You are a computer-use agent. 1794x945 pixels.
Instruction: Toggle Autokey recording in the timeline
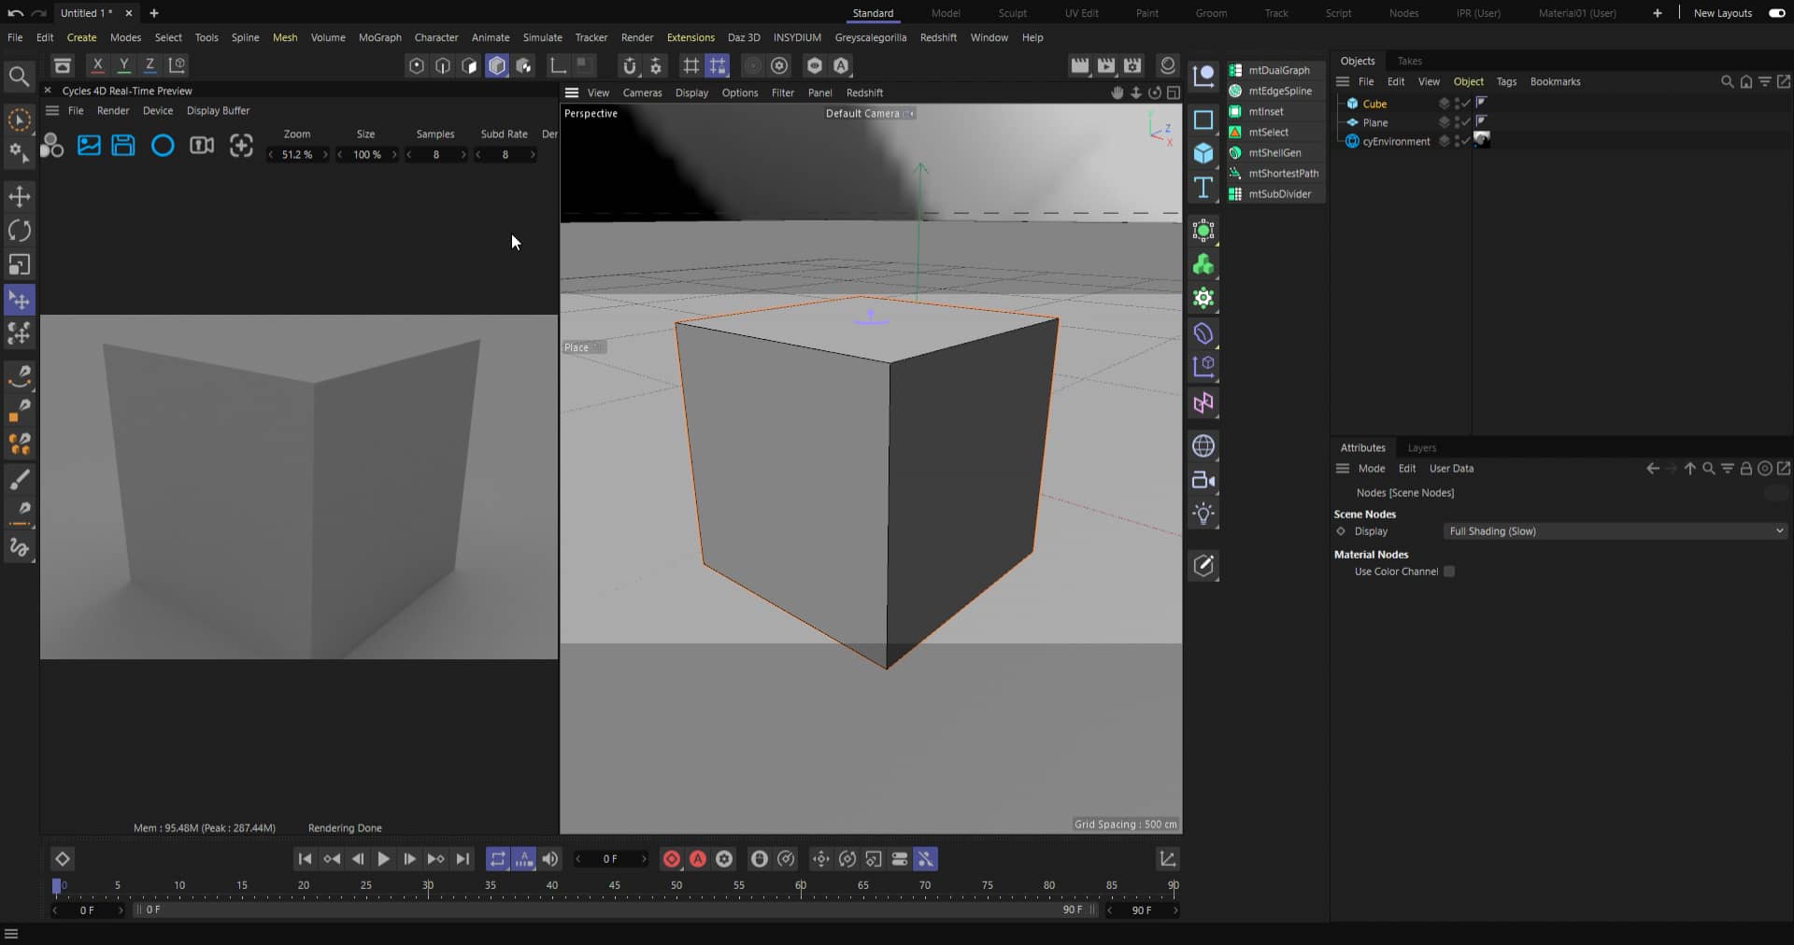click(x=699, y=859)
